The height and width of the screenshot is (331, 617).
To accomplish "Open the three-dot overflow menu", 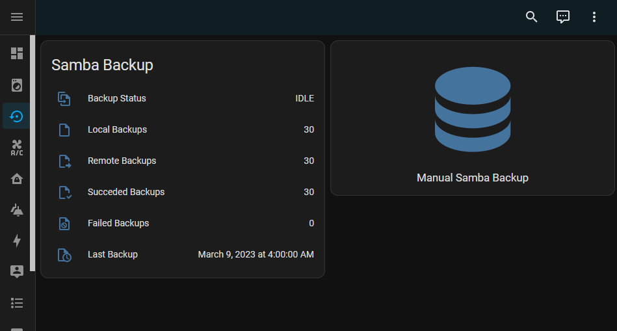I will pyautogui.click(x=594, y=17).
